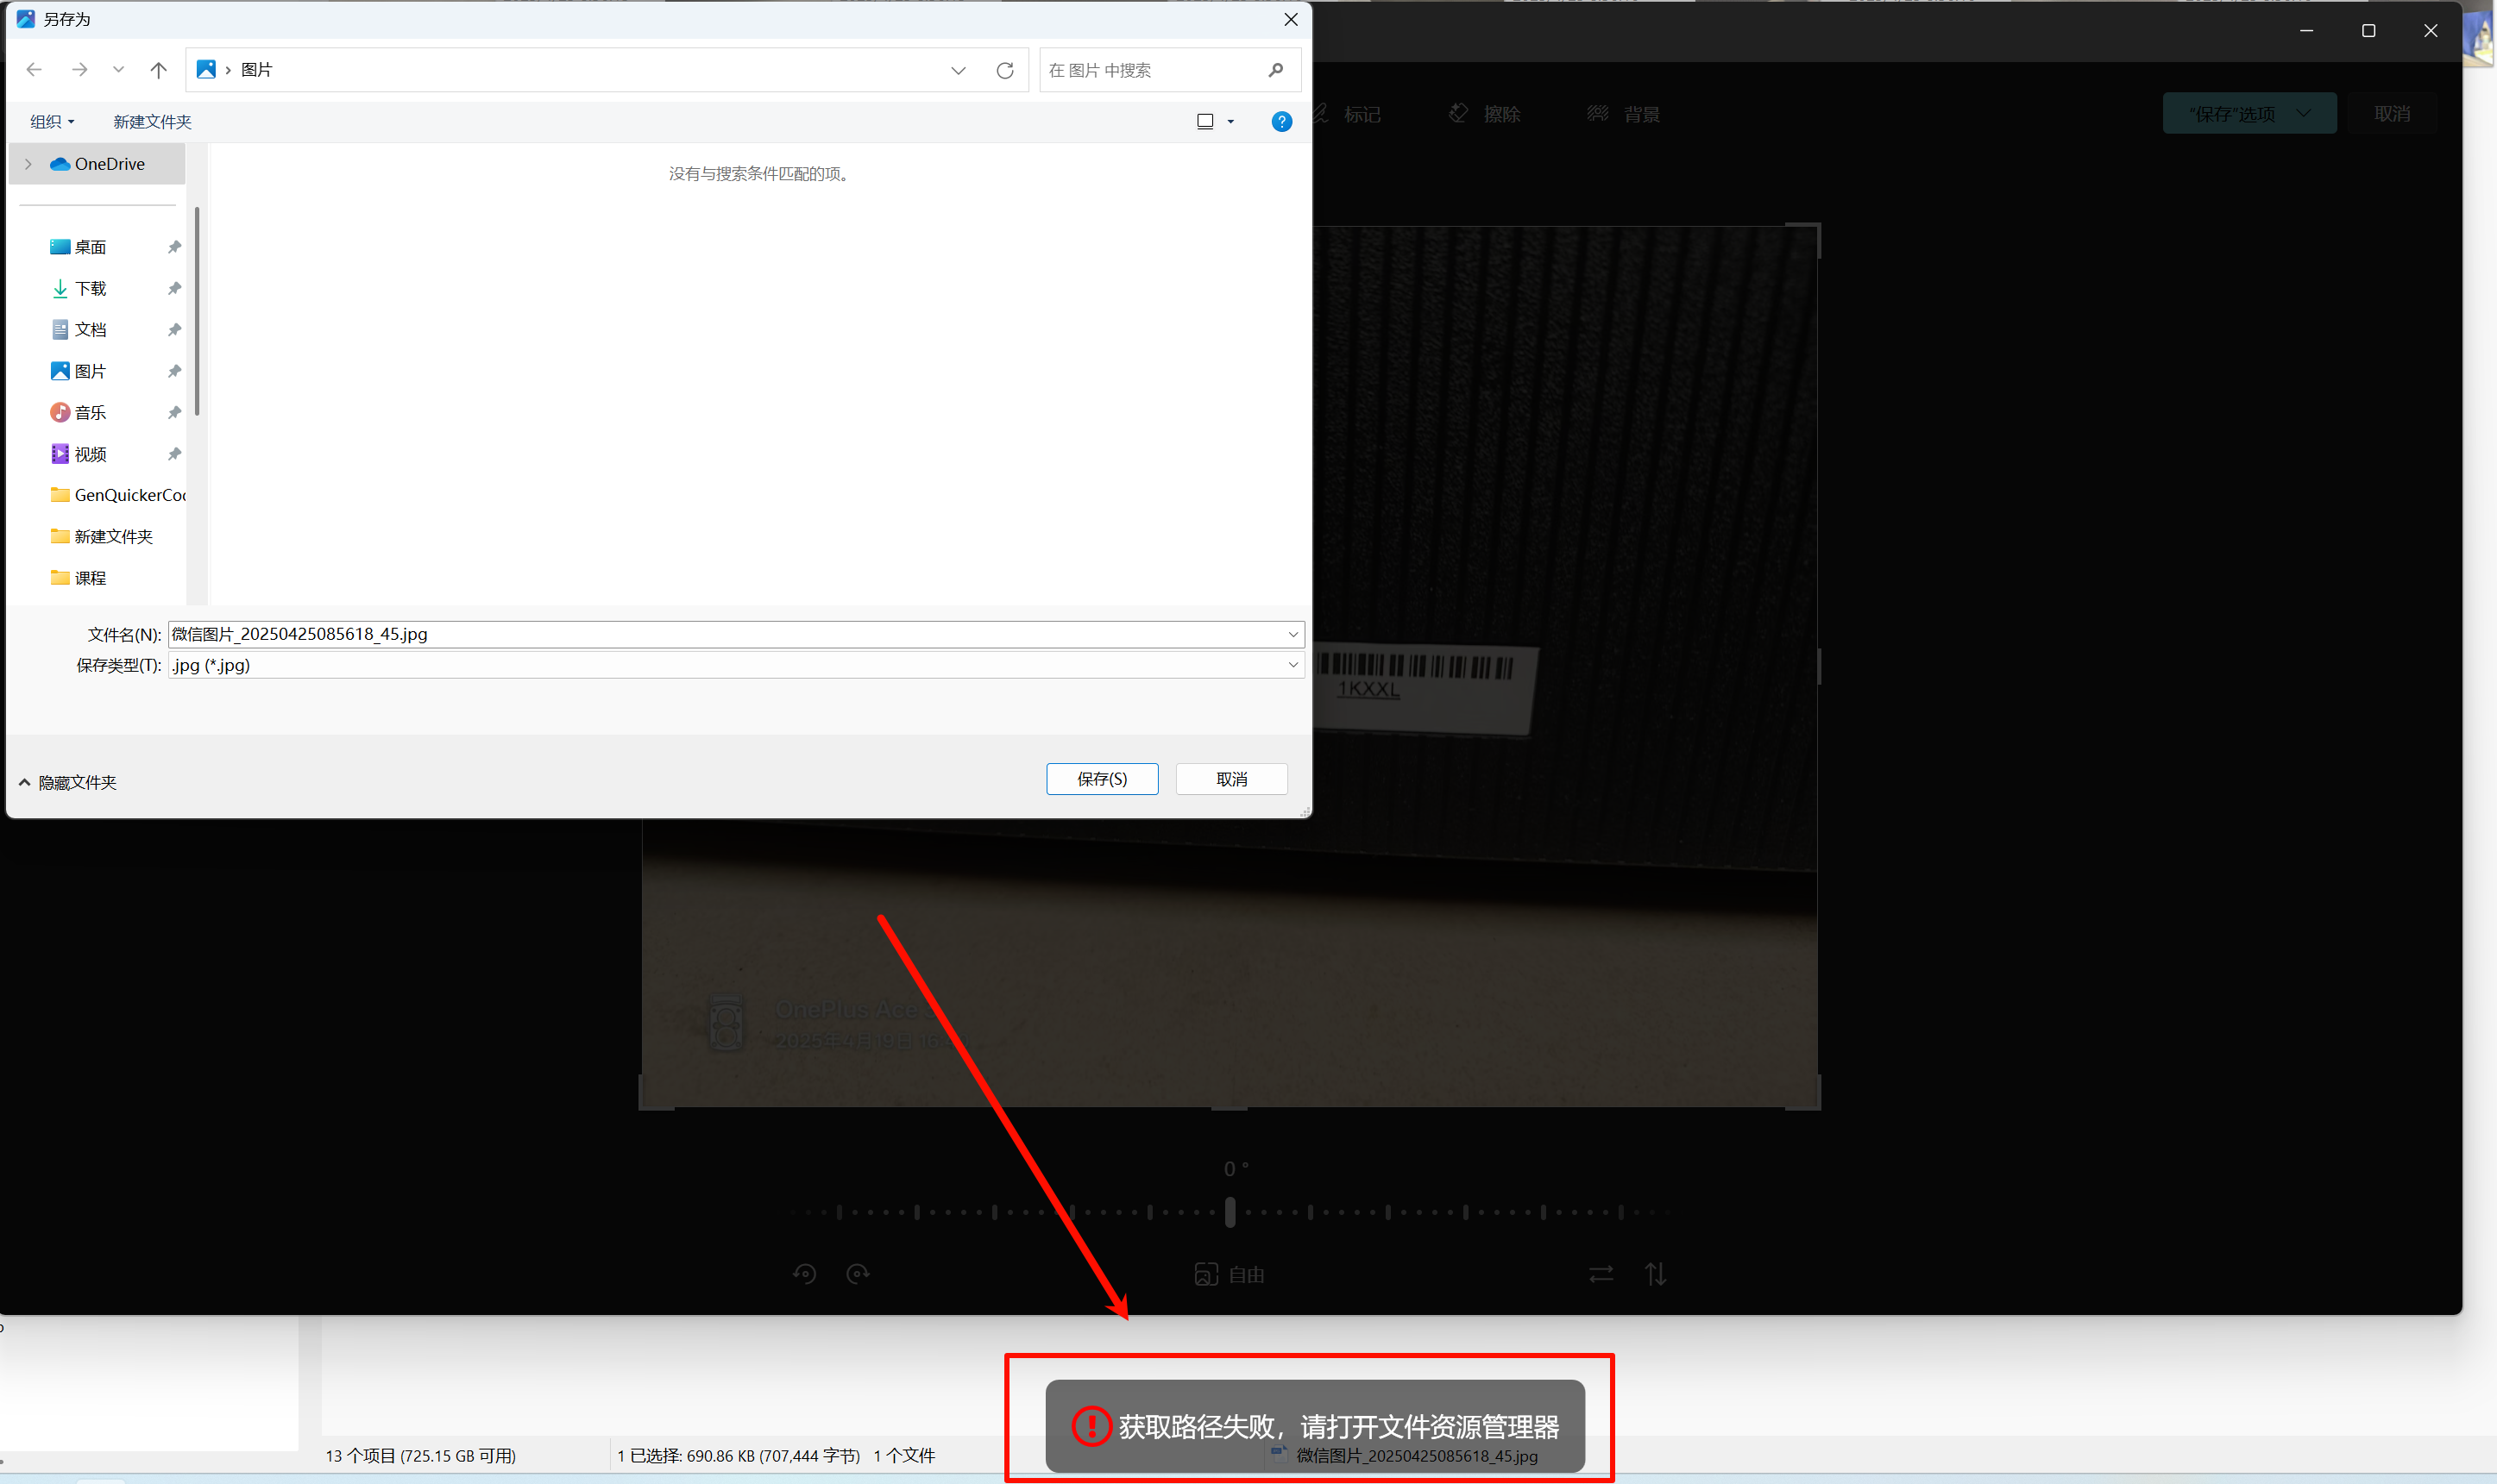This screenshot has width=2497, height=1484.
Task: Flip image vertically icon
Action: (x=1656, y=1274)
